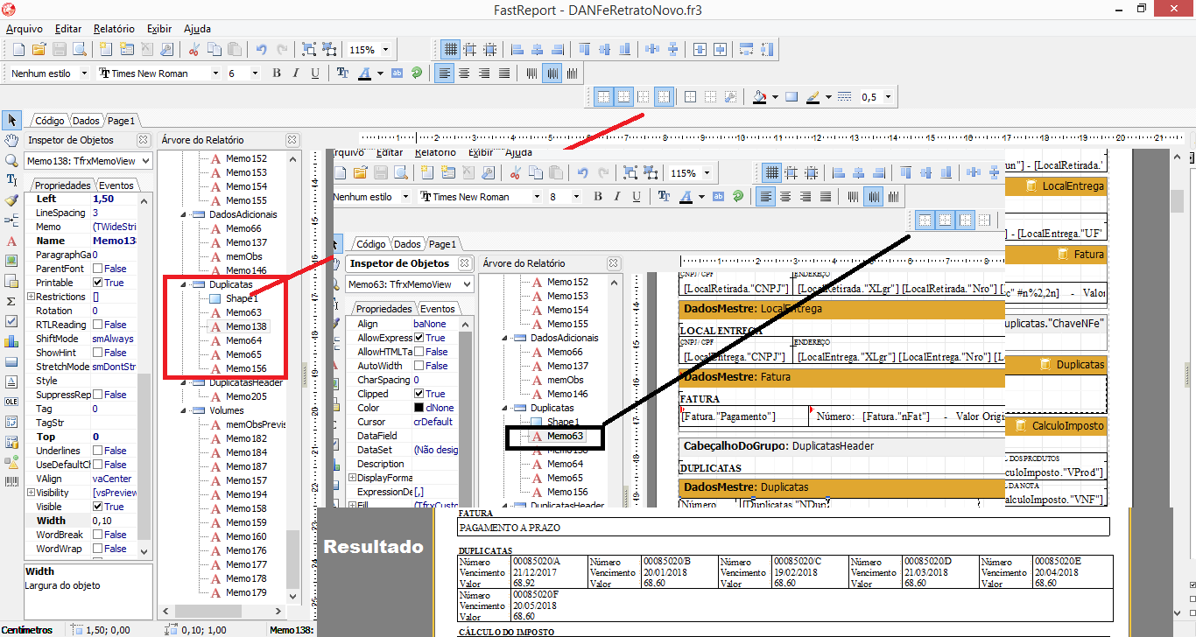Viewport: 1196px width, 637px height.
Task: Enable the WordBreak checkbox
Action: tap(98, 535)
